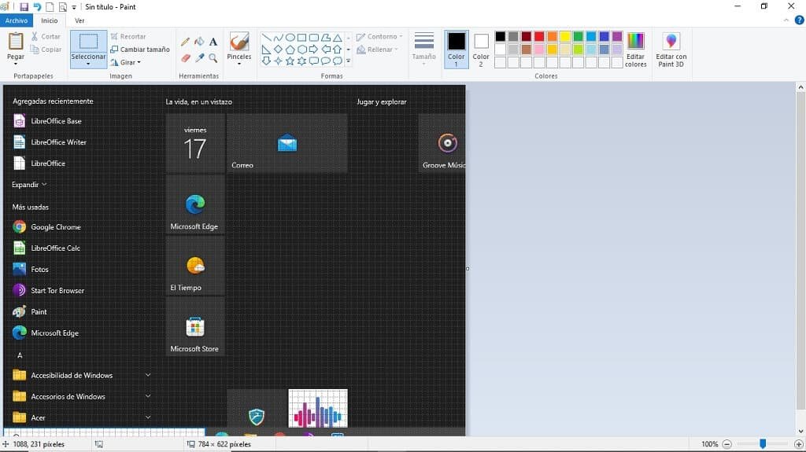Pick the Oval shape

(x=290, y=38)
